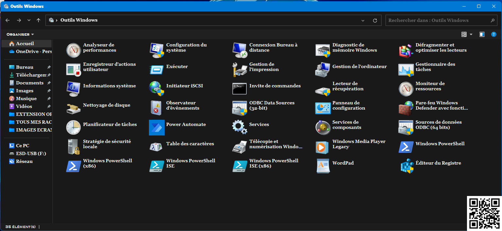Go forward with the right arrow
Screen dimensions: 502x231
pos(19,20)
